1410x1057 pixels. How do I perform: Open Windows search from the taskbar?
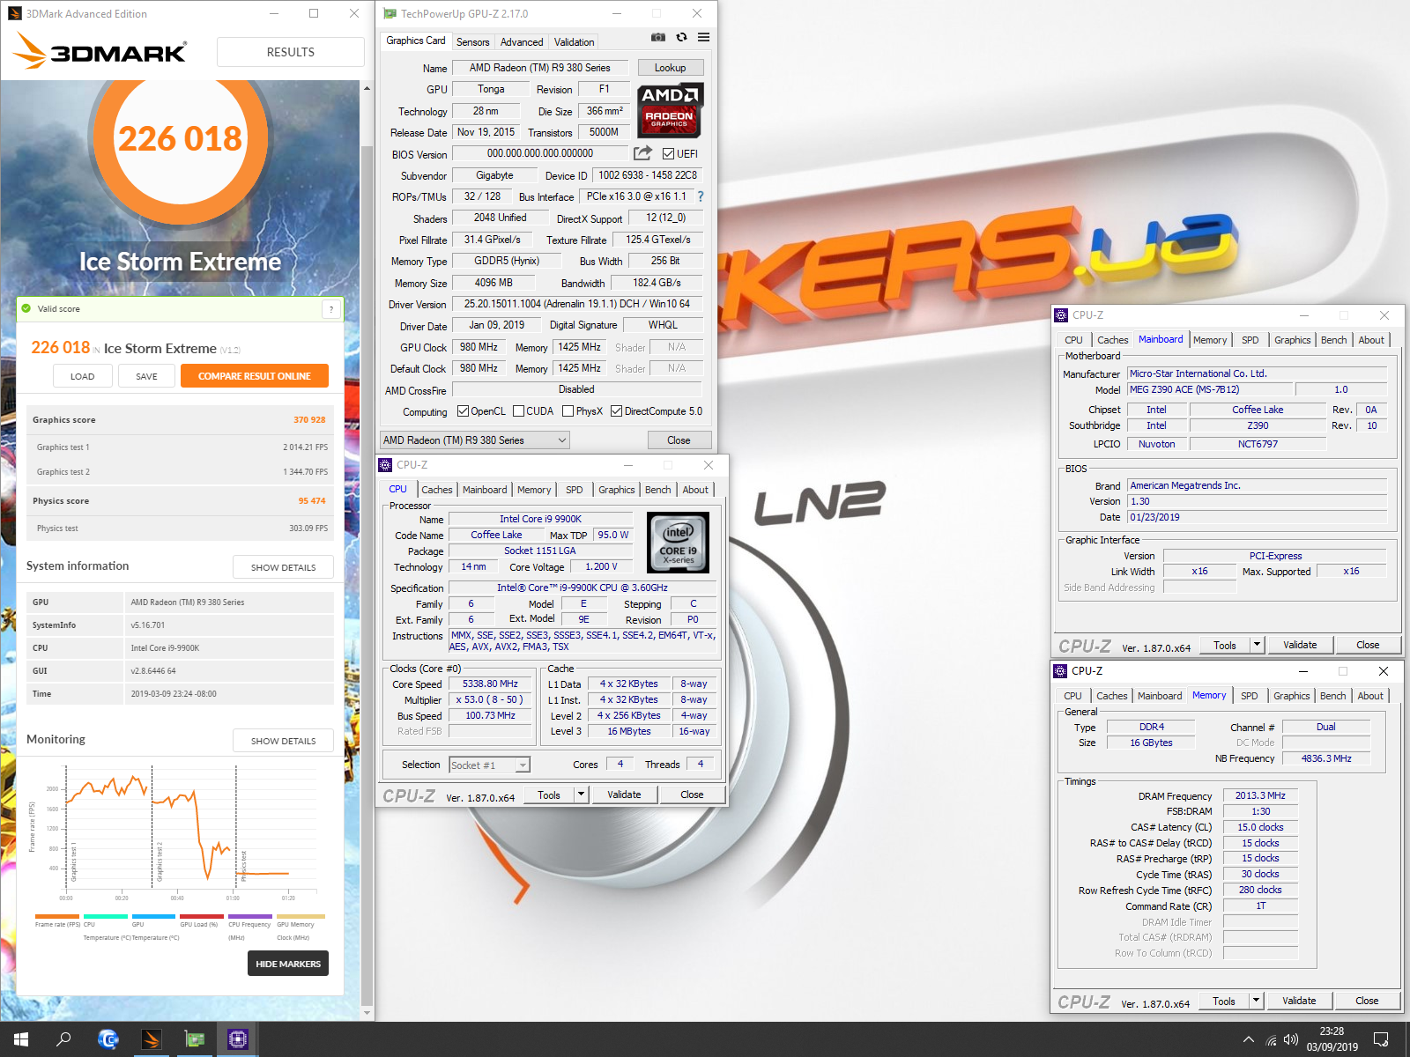click(63, 1039)
